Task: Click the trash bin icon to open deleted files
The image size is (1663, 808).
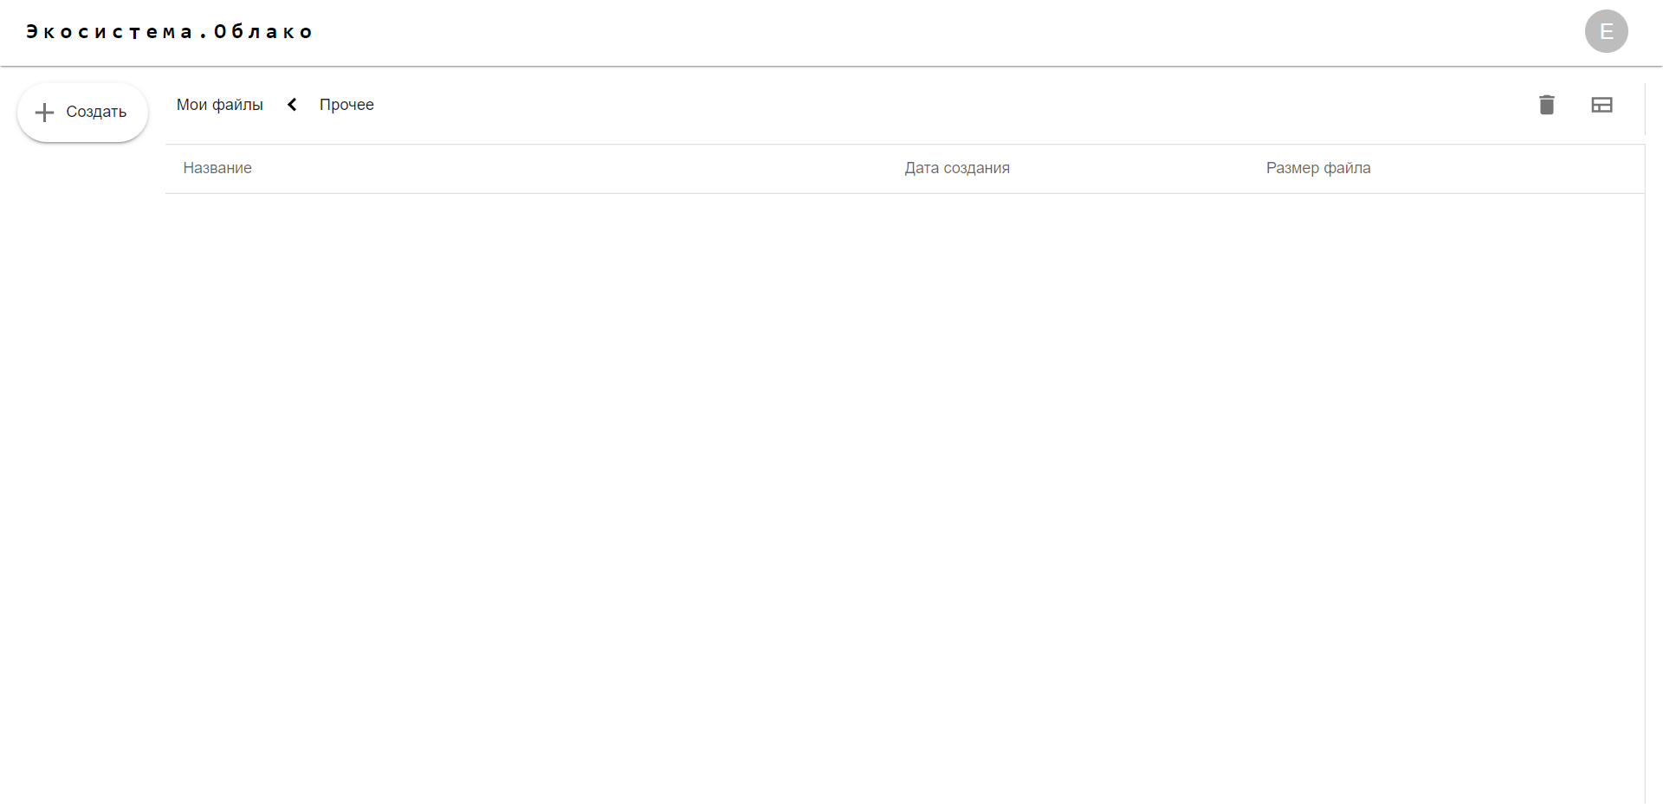Action: [x=1548, y=104]
